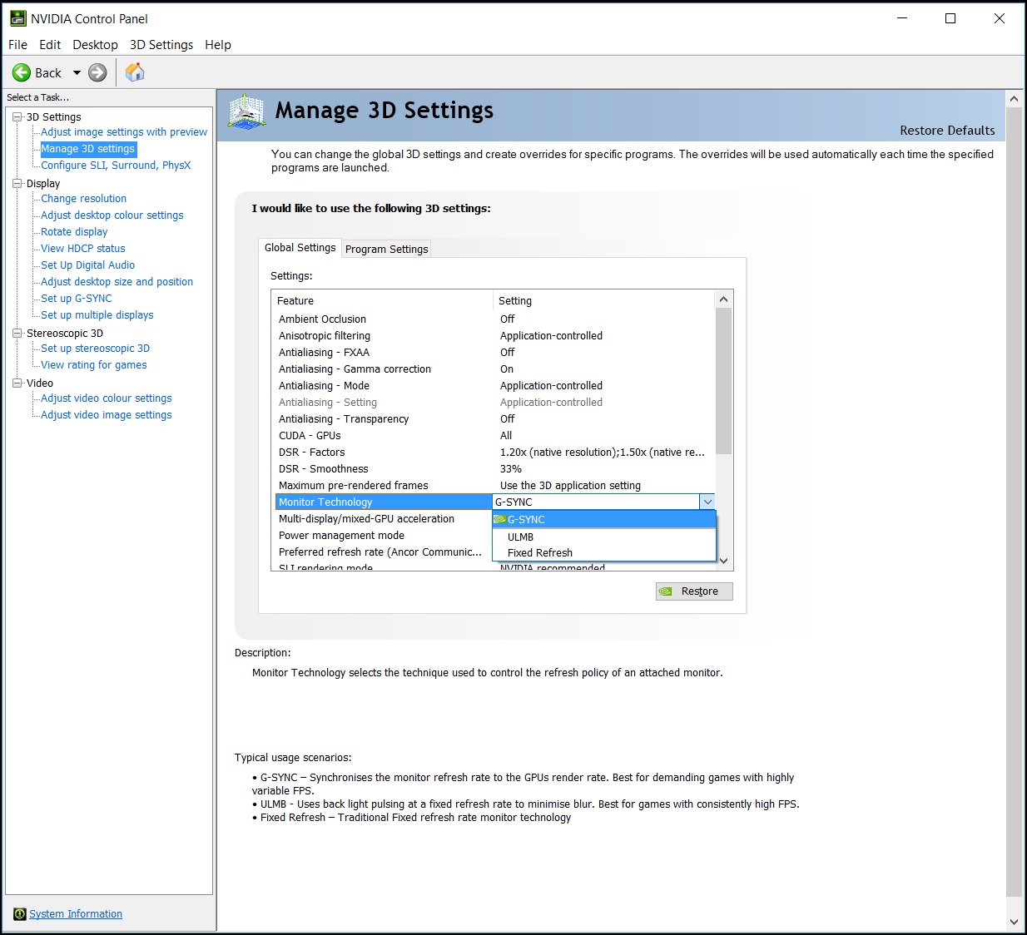Select the Global Settings tab
This screenshot has width=1027, height=935.
click(x=300, y=248)
